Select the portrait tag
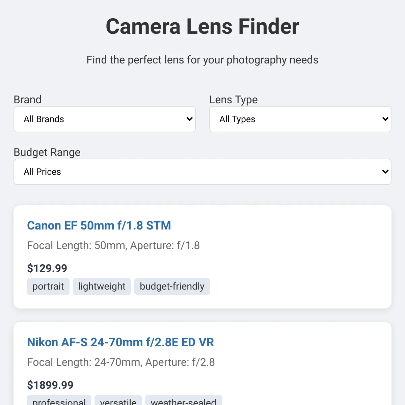Image resolution: width=405 pixels, height=405 pixels. click(48, 287)
